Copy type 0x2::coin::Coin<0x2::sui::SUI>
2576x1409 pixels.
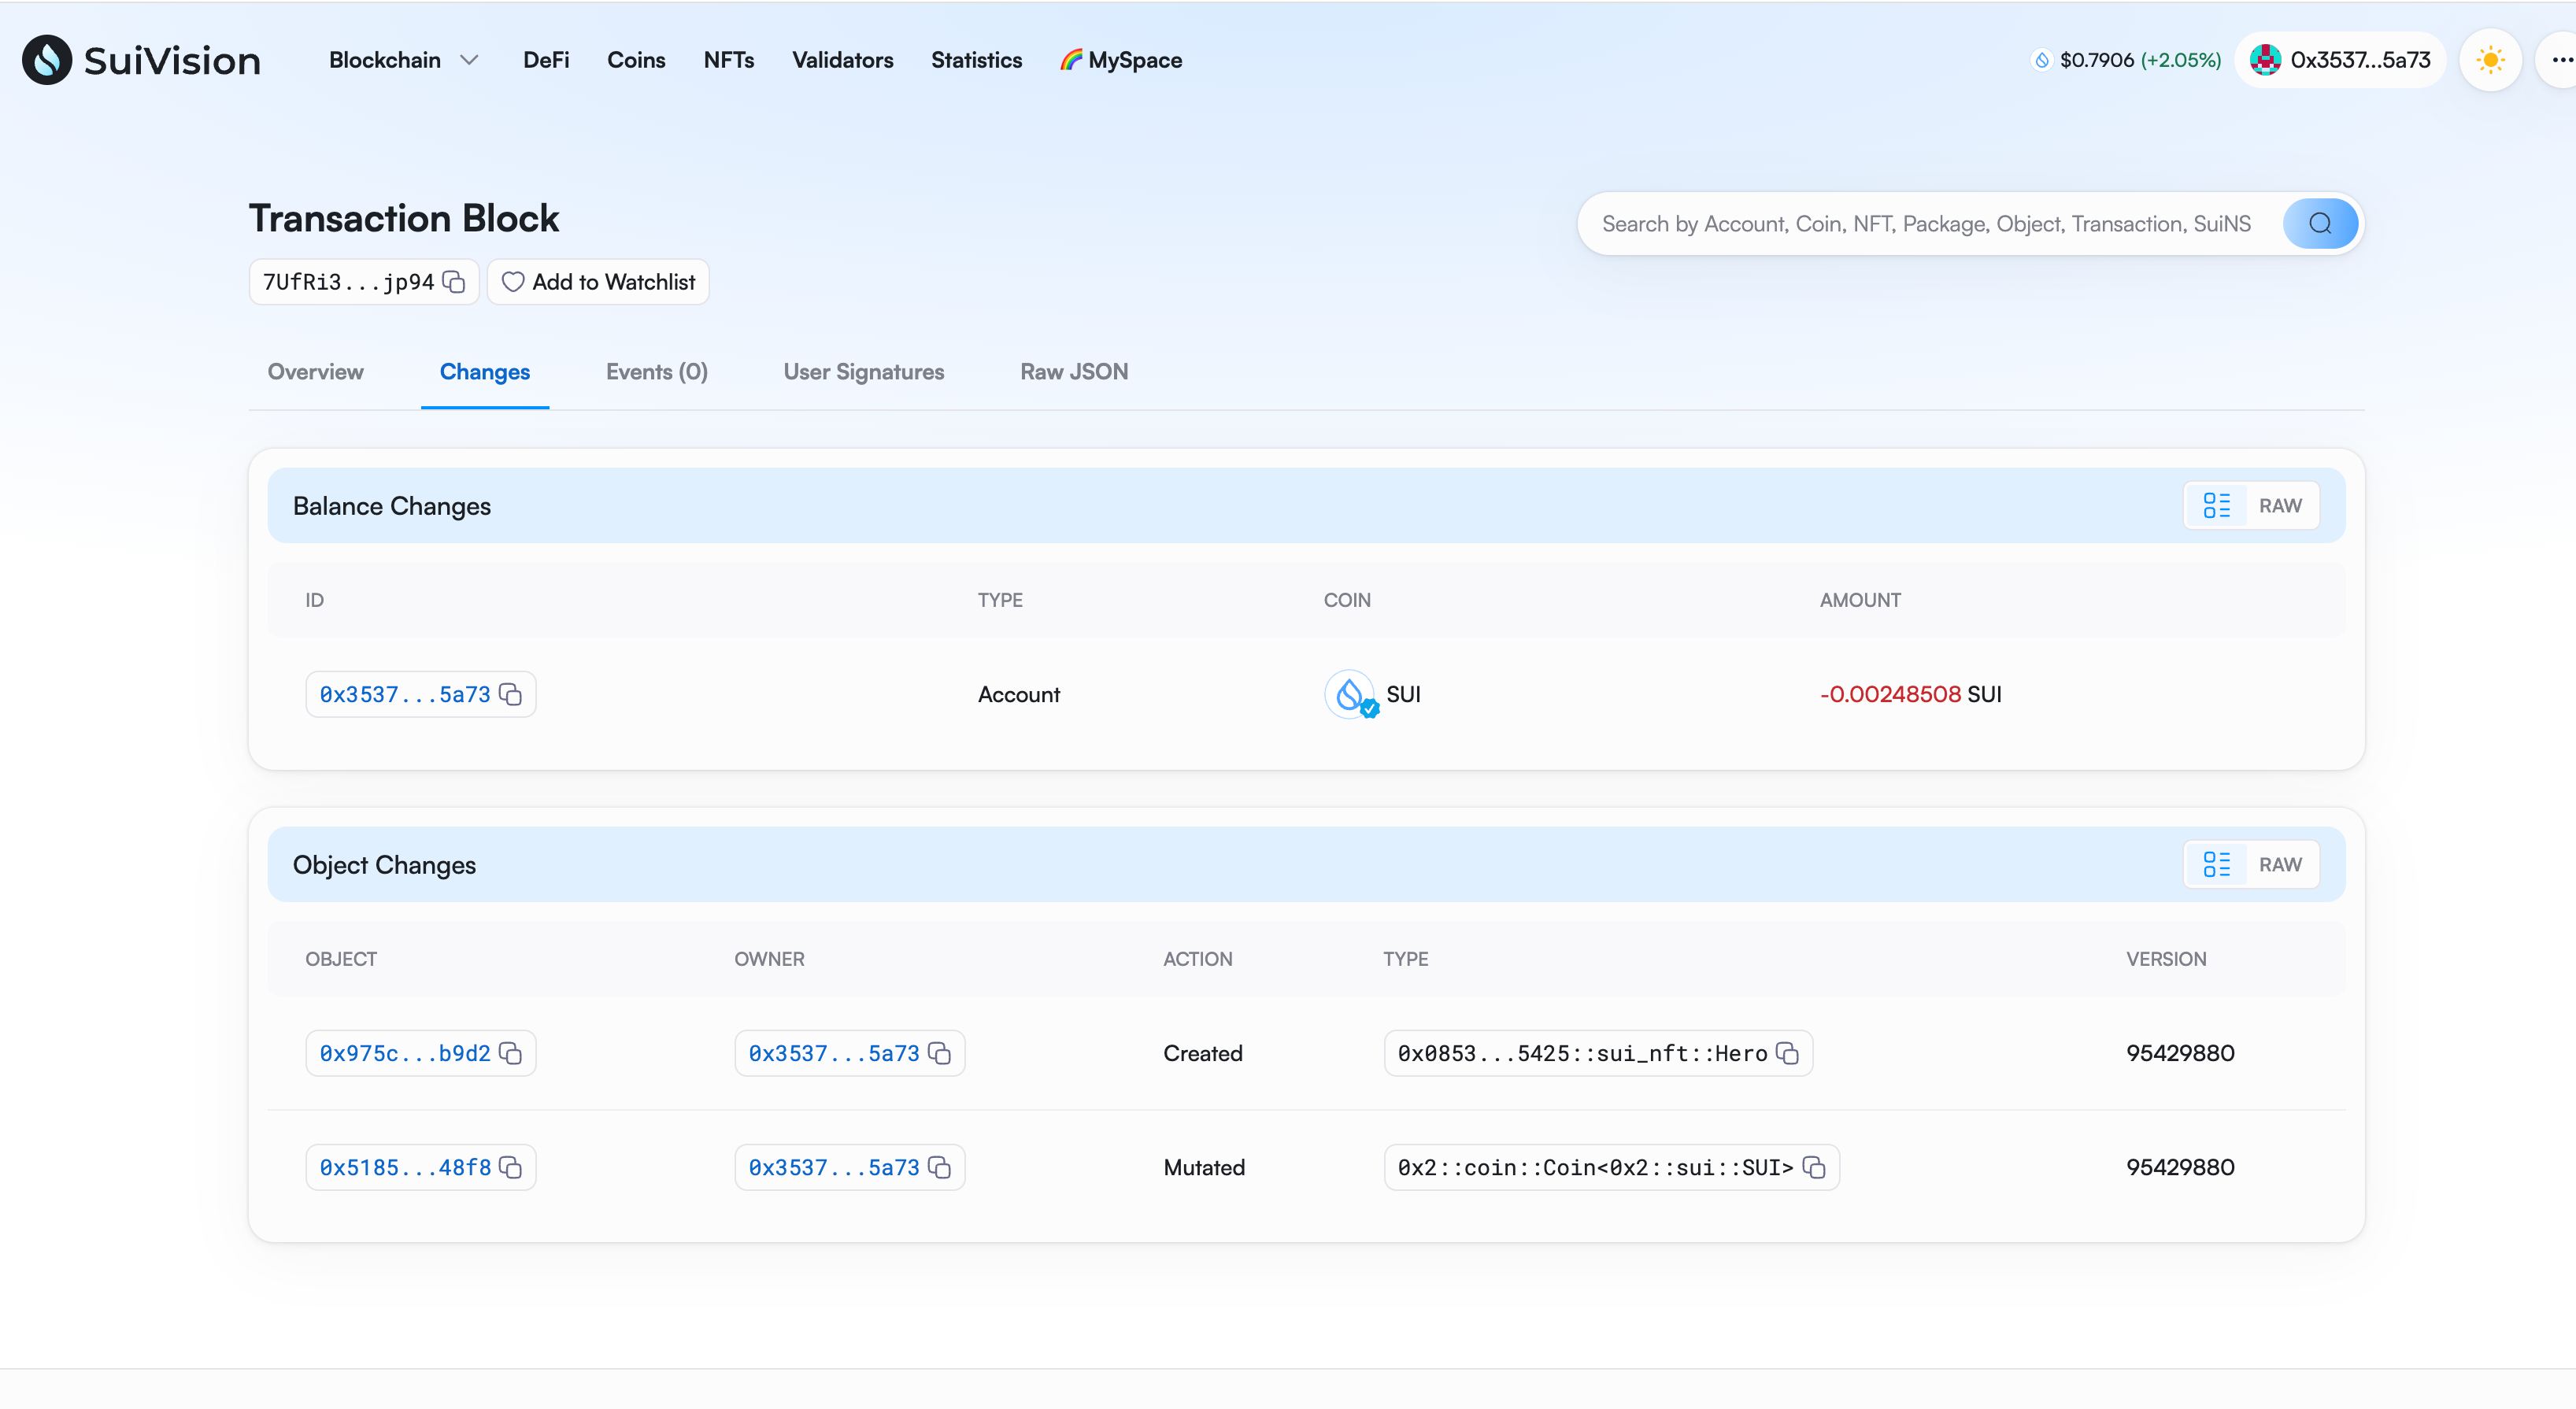point(1815,1167)
